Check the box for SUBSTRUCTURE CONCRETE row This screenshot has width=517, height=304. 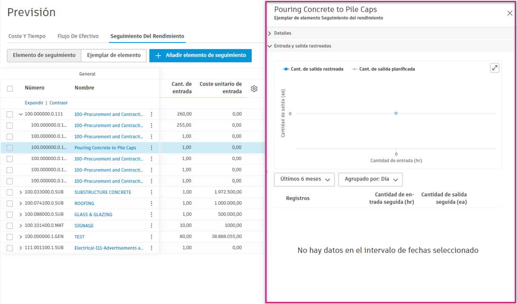pos(10,192)
